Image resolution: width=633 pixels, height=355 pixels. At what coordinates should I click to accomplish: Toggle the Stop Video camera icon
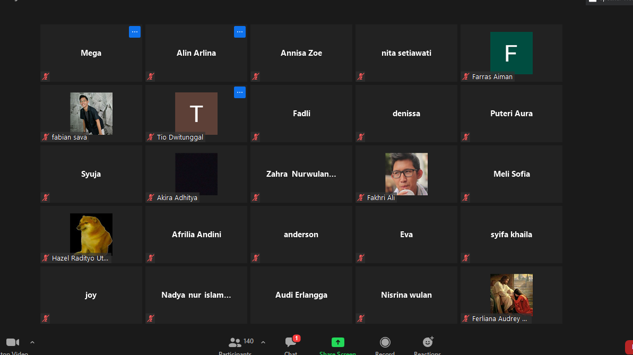coord(13,342)
